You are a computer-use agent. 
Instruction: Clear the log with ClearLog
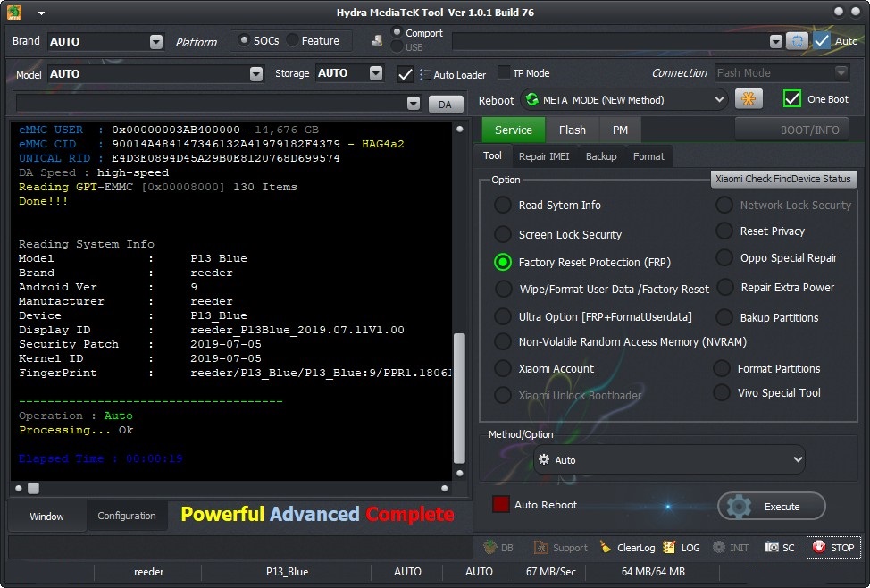(x=627, y=548)
